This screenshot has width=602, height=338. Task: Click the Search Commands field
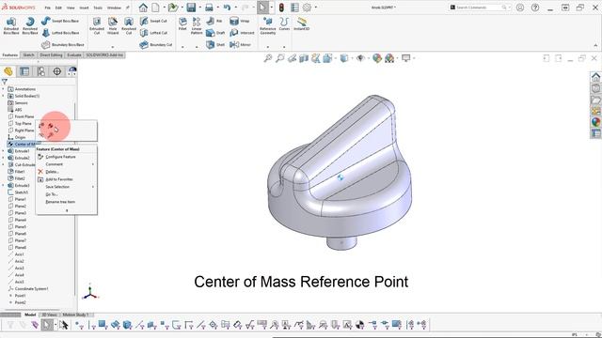(479, 8)
